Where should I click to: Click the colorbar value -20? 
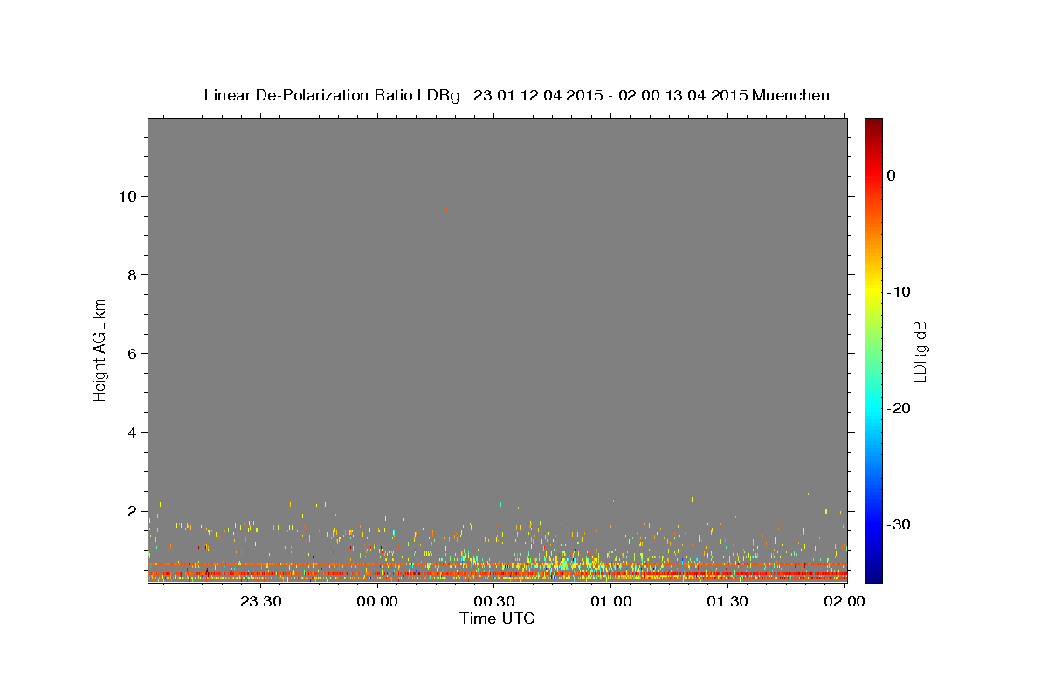[899, 408]
